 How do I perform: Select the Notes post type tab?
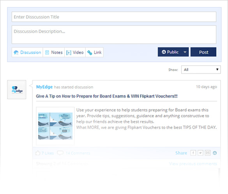(x=54, y=52)
